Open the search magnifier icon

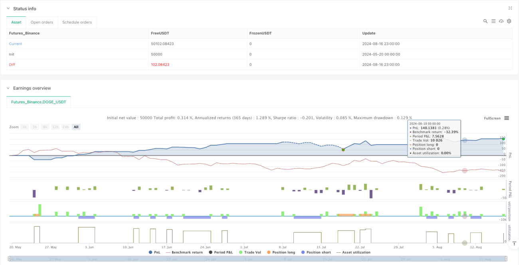(x=485, y=21)
